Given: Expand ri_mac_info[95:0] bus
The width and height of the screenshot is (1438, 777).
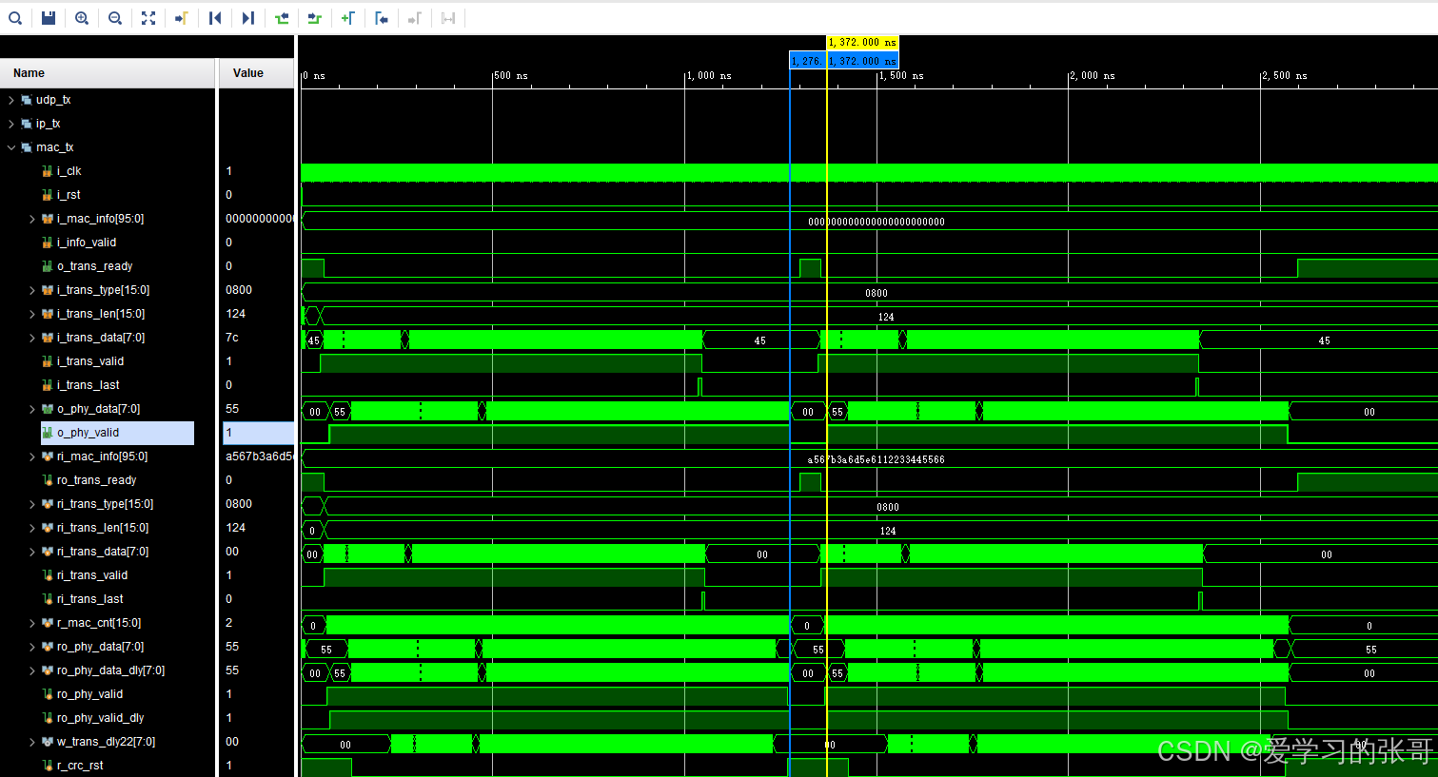Looking at the screenshot, I should [32, 456].
